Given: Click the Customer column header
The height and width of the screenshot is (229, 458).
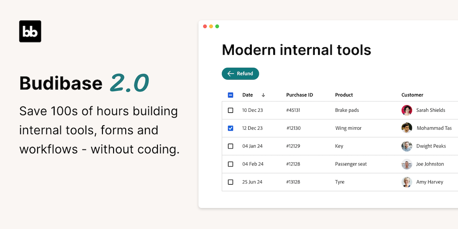Looking at the screenshot, I should point(412,95).
